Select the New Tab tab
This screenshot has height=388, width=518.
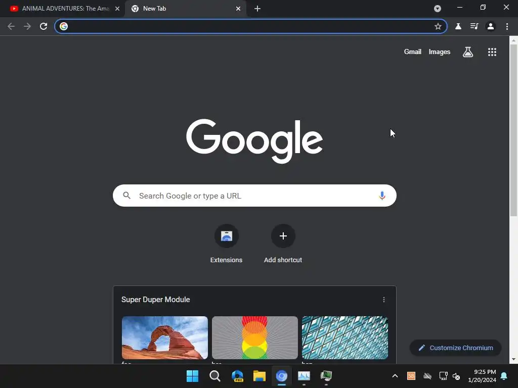coord(186,9)
